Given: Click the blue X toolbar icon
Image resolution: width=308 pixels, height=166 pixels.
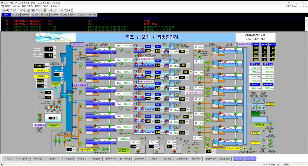Looking at the screenshot, I should [x=33, y=10].
